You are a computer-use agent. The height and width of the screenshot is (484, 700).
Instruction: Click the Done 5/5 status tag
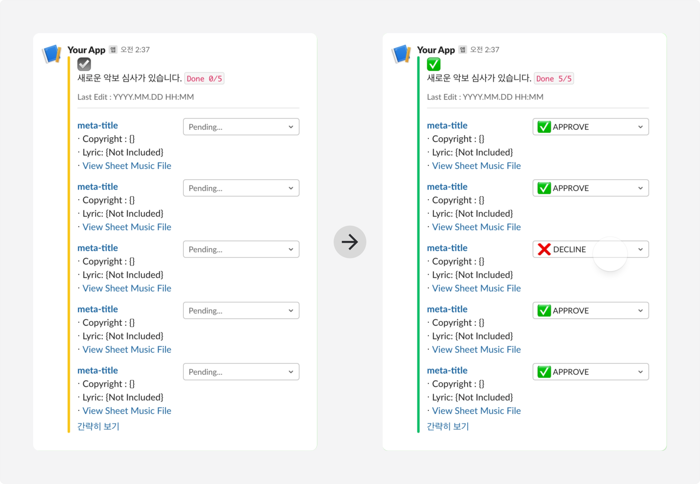click(554, 79)
